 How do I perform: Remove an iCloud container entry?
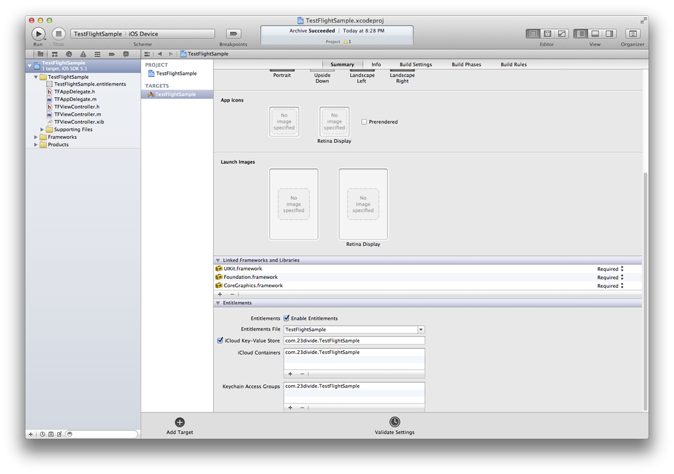pos(302,374)
